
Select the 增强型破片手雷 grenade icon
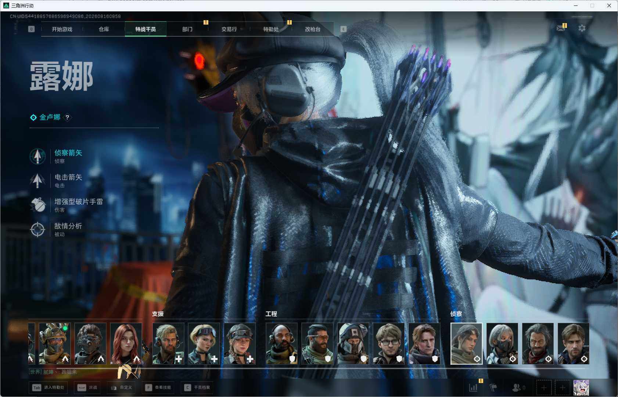(x=37, y=205)
